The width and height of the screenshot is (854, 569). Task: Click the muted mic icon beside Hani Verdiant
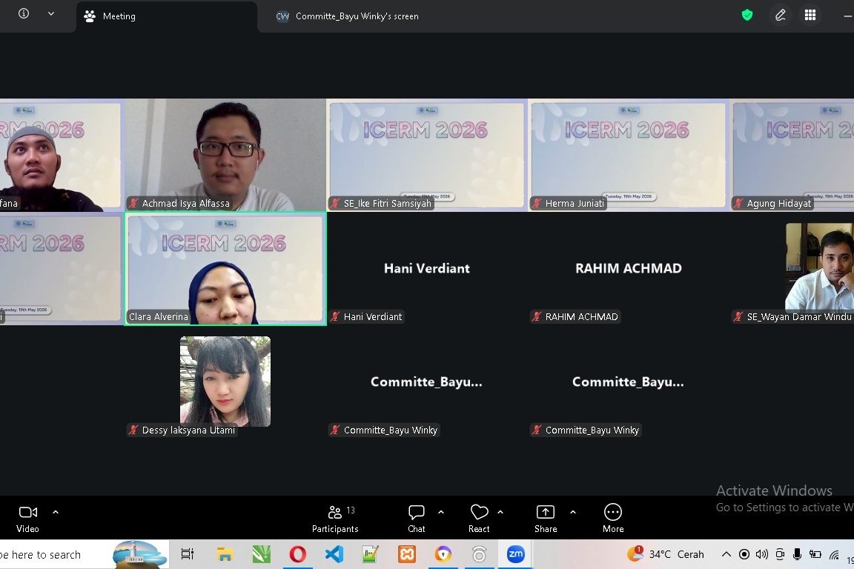click(336, 316)
